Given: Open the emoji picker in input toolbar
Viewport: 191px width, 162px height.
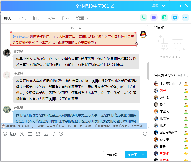Looking at the screenshot, I should tap(5, 134).
